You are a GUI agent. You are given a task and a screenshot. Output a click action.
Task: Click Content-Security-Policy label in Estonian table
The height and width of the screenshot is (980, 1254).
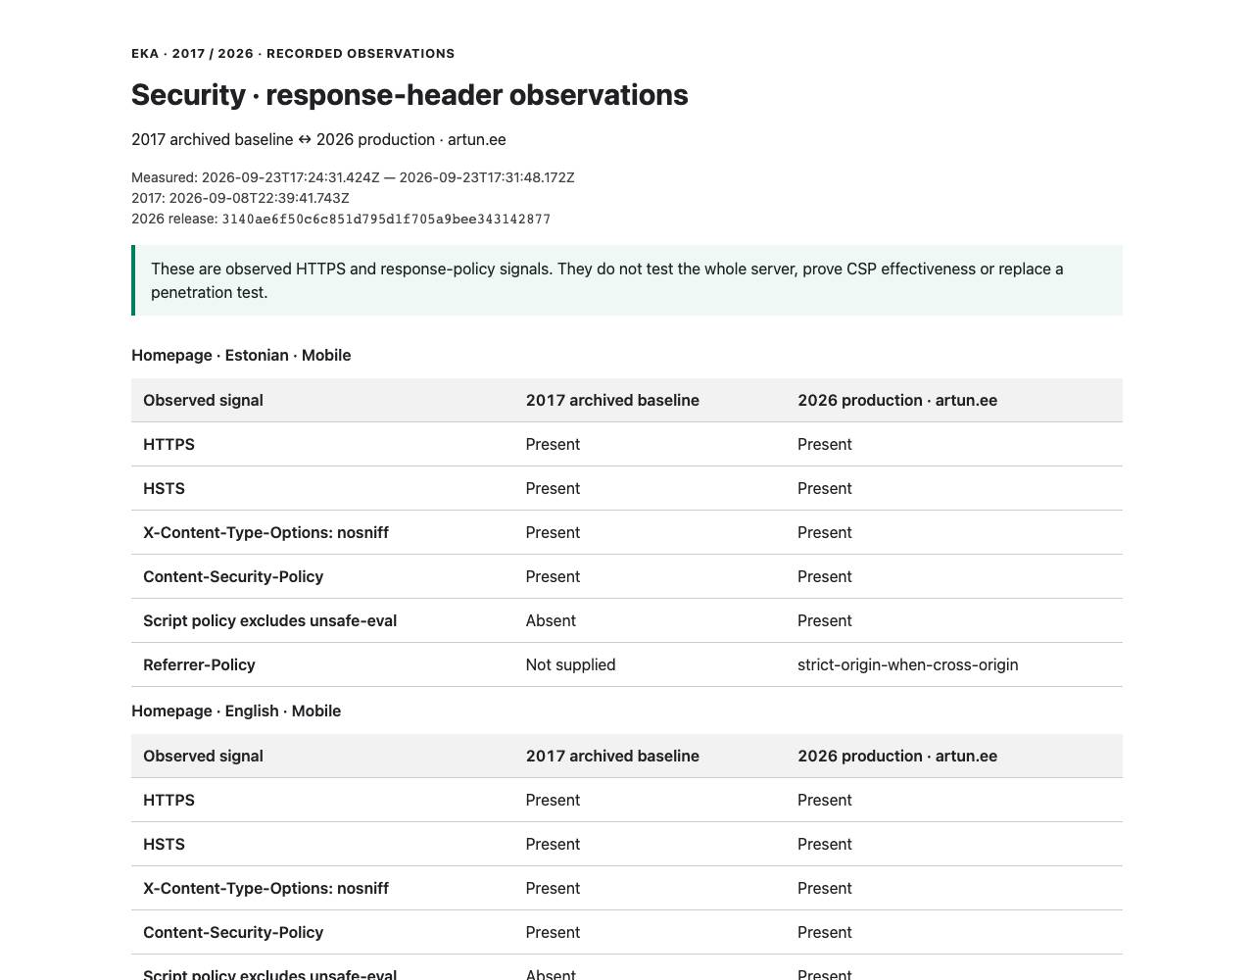(233, 576)
